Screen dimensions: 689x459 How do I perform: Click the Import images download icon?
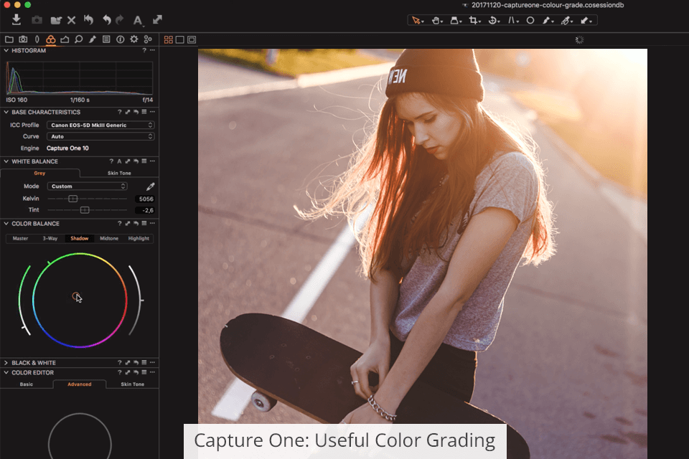pos(17,20)
